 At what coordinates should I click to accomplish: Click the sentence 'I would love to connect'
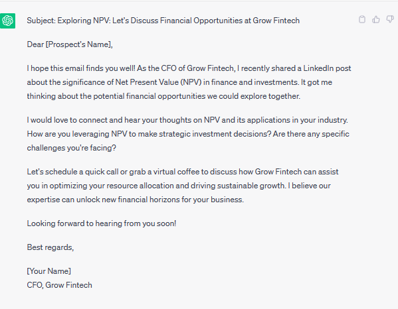click(x=187, y=120)
